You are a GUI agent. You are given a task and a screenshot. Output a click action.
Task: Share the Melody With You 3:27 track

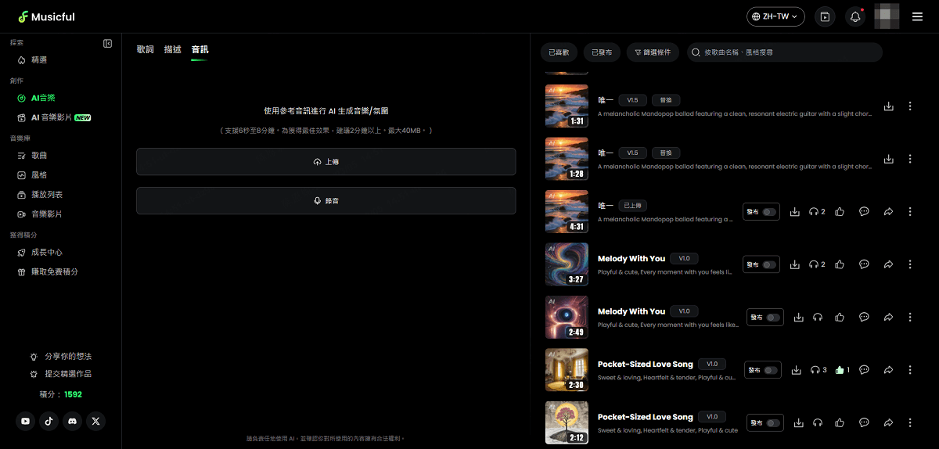[x=888, y=264]
